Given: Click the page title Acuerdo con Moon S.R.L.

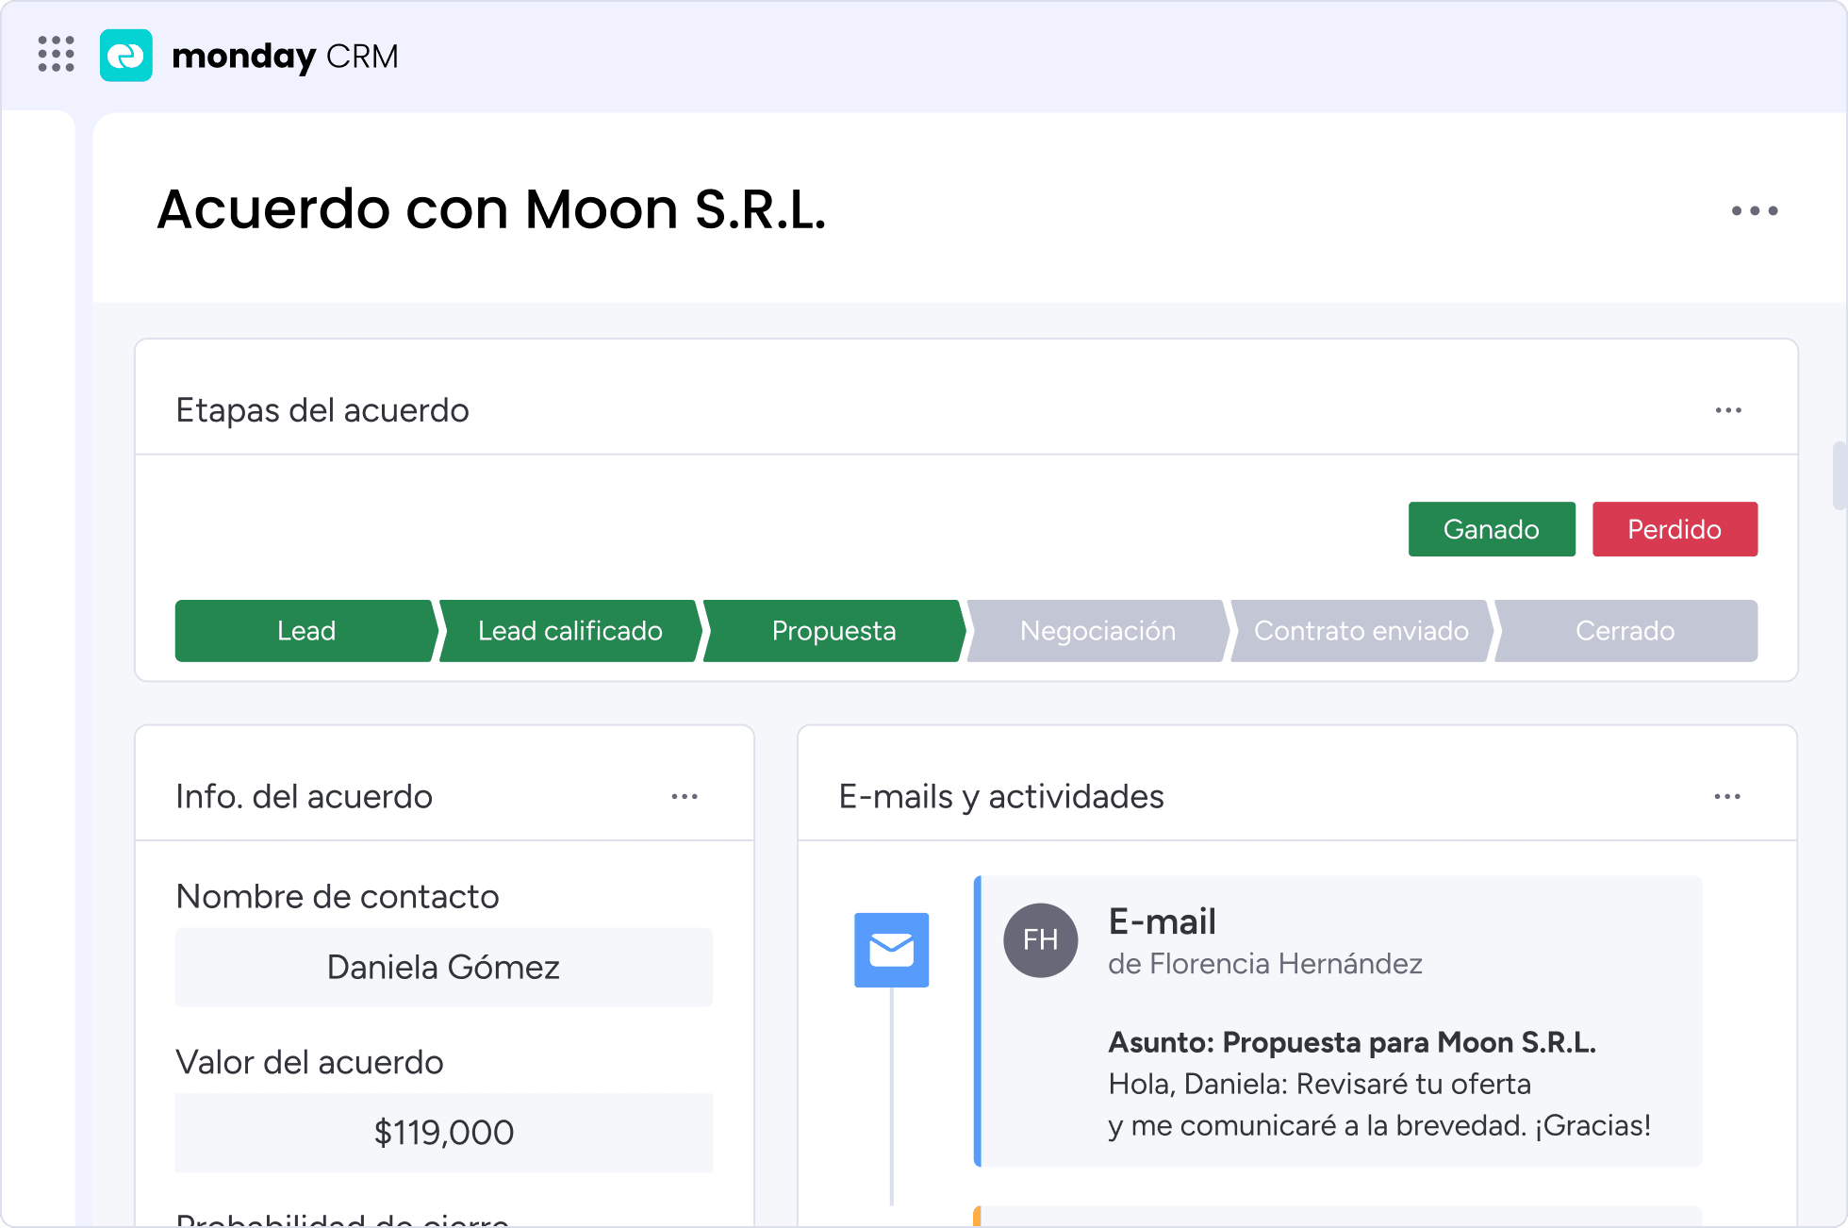Looking at the screenshot, I should (x=491, y=209).
